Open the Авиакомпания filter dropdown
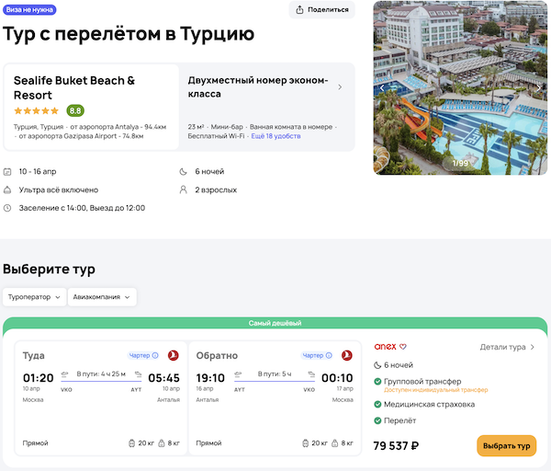The width and height of the screenshot is (551, 471). pos(102,296)
